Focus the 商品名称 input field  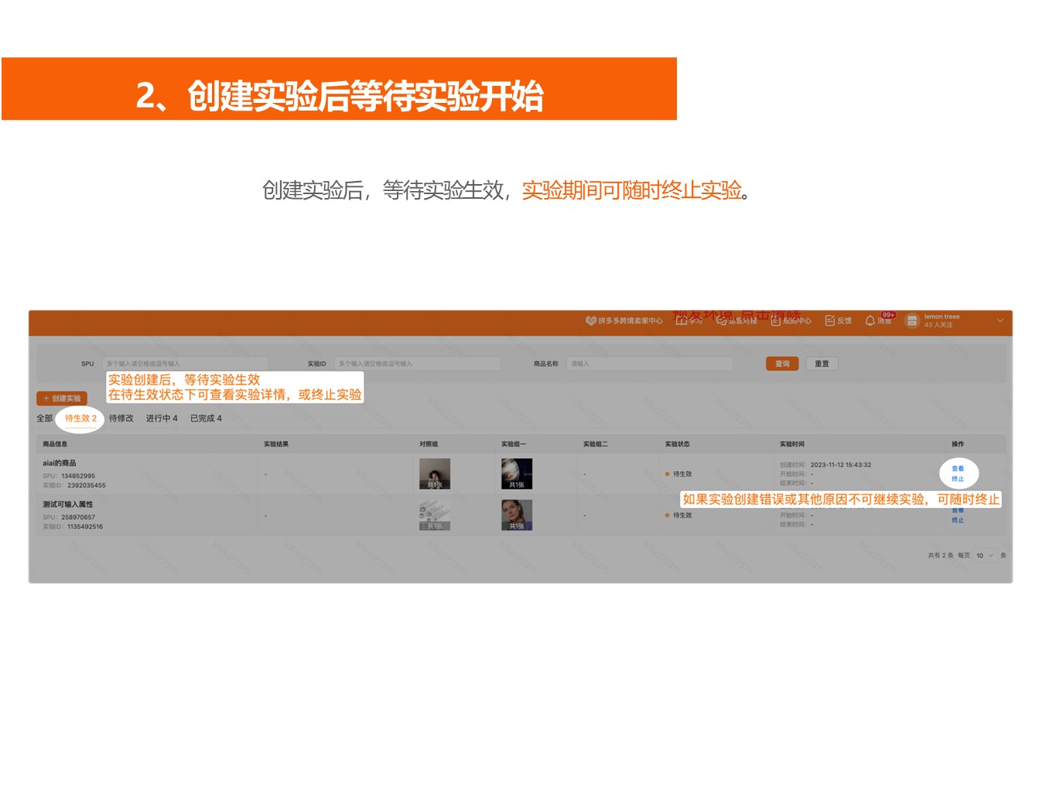tap(650, 364)
